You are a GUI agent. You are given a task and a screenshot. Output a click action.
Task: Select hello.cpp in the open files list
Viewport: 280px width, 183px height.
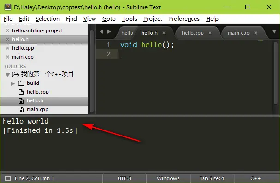coord(23,48)
